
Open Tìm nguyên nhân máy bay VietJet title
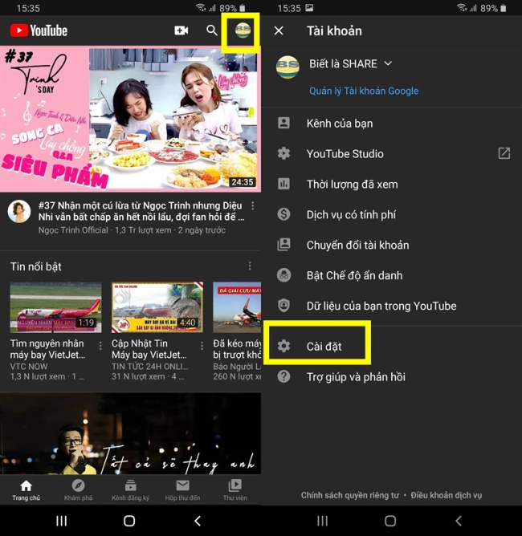[x=47, y=349]
